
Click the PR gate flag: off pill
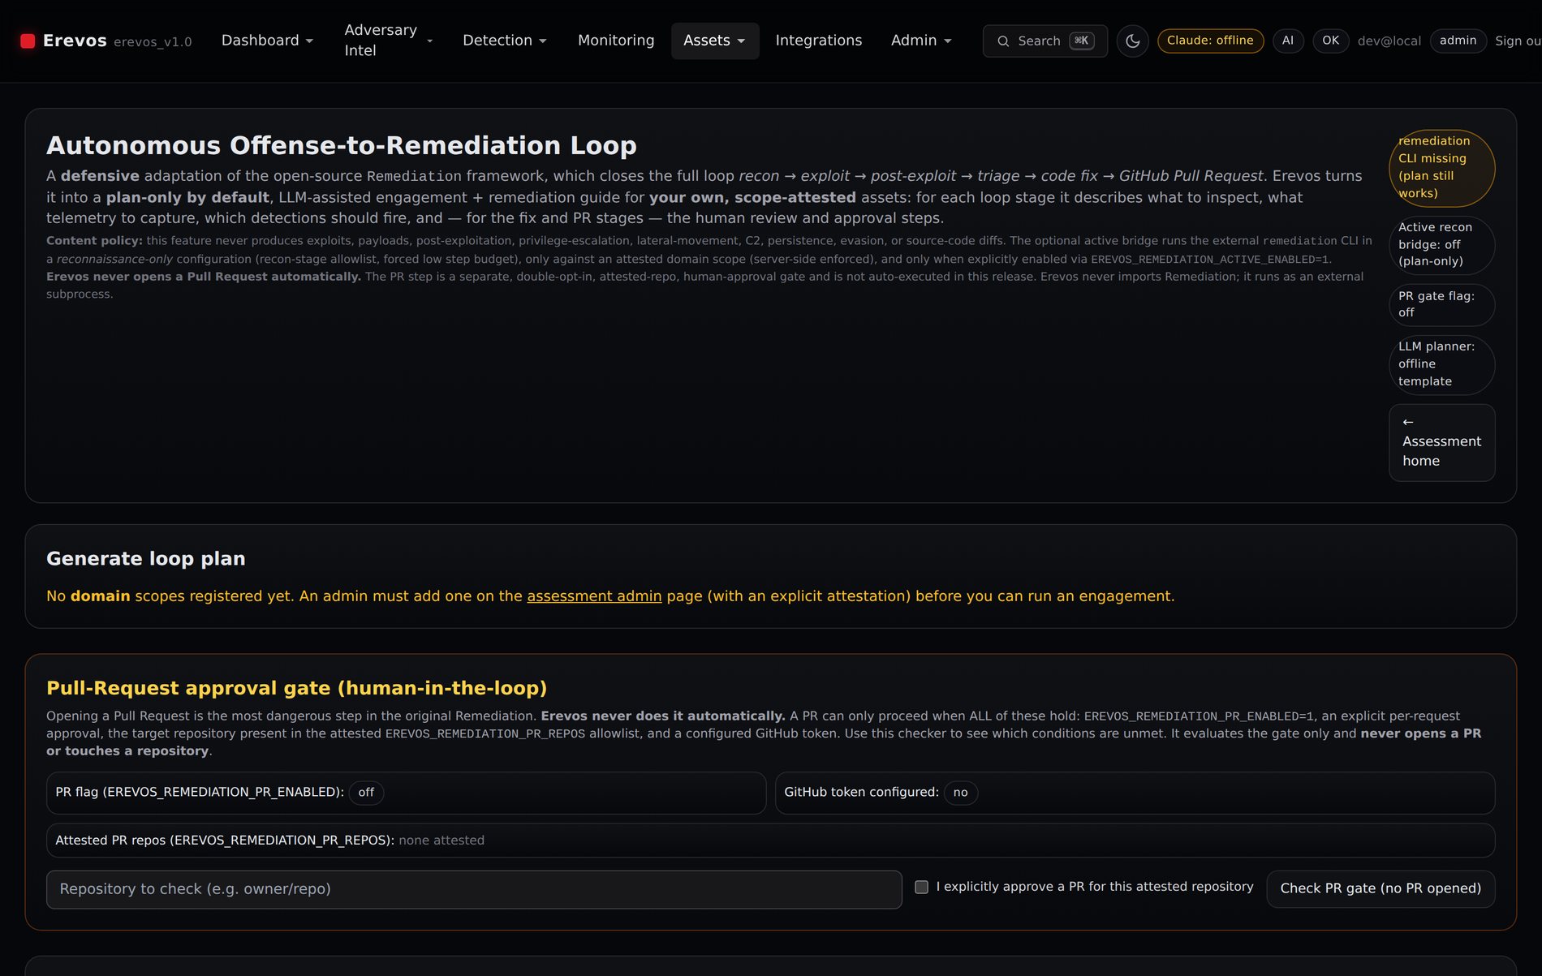(1441, 304)
